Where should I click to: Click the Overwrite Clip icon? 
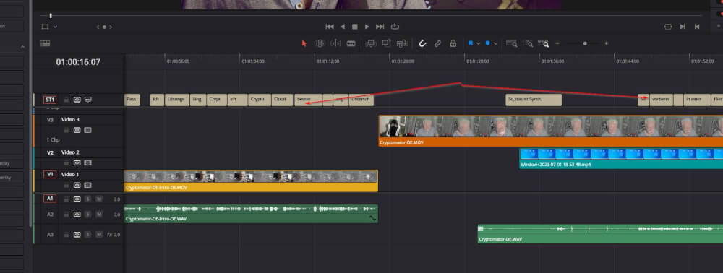[386, 43]
